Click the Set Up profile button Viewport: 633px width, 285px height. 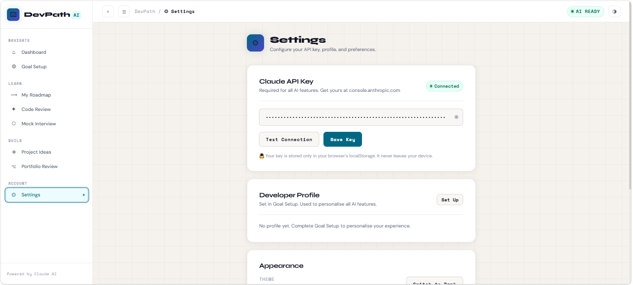point(450,200)
